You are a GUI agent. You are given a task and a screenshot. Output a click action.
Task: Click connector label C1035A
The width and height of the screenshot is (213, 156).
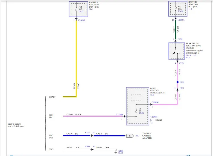[181, 20]
